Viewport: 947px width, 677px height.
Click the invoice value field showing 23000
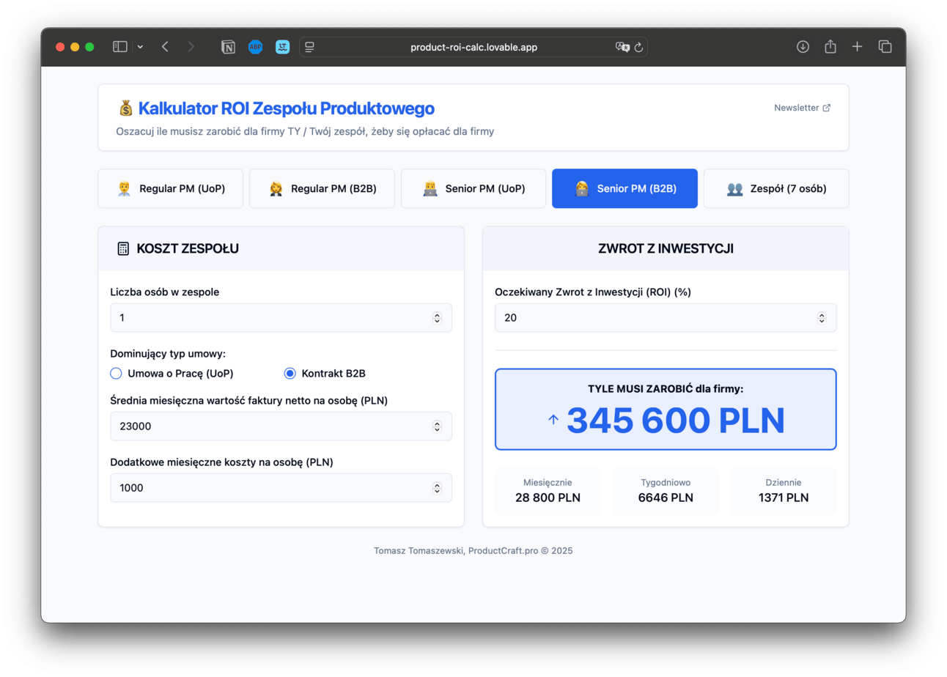coord(281,426)
